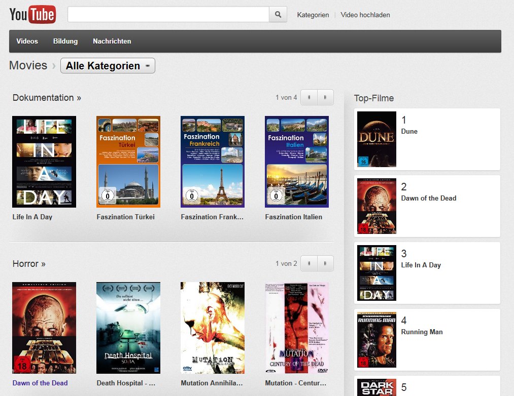Screen dimensions: 514x396
Task: Click the Life In A Day title under Dokumentation
Action: 32,217
